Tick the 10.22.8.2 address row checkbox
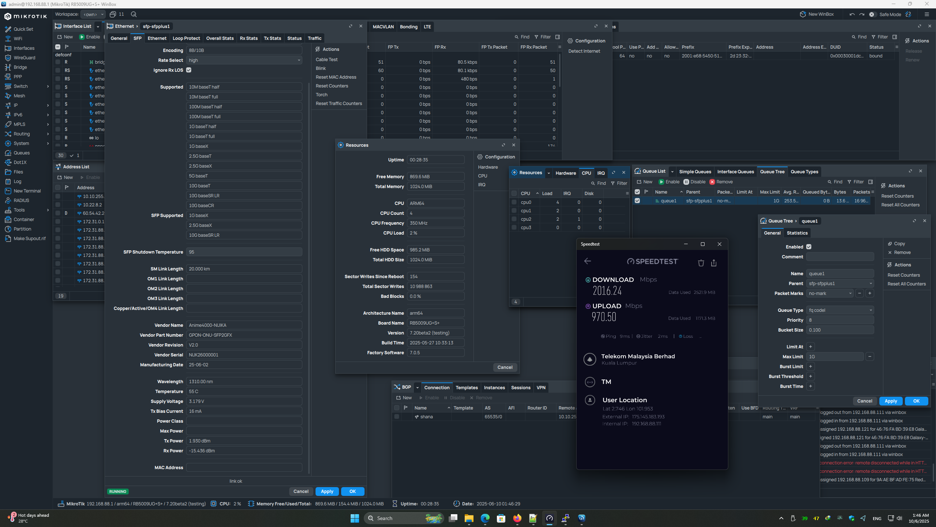The height and width of the screenshot is (527, 936). coord(58,205)
